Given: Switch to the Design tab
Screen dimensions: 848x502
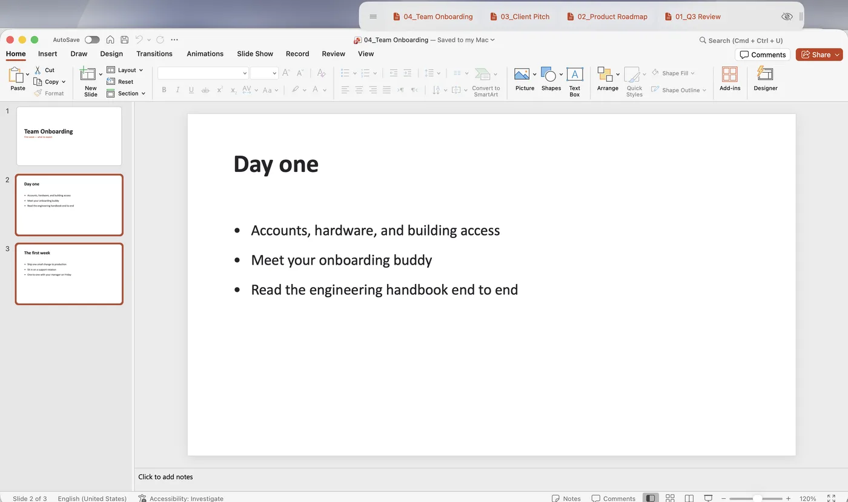Looking at the screenshot, I should [x=111, y=54].
